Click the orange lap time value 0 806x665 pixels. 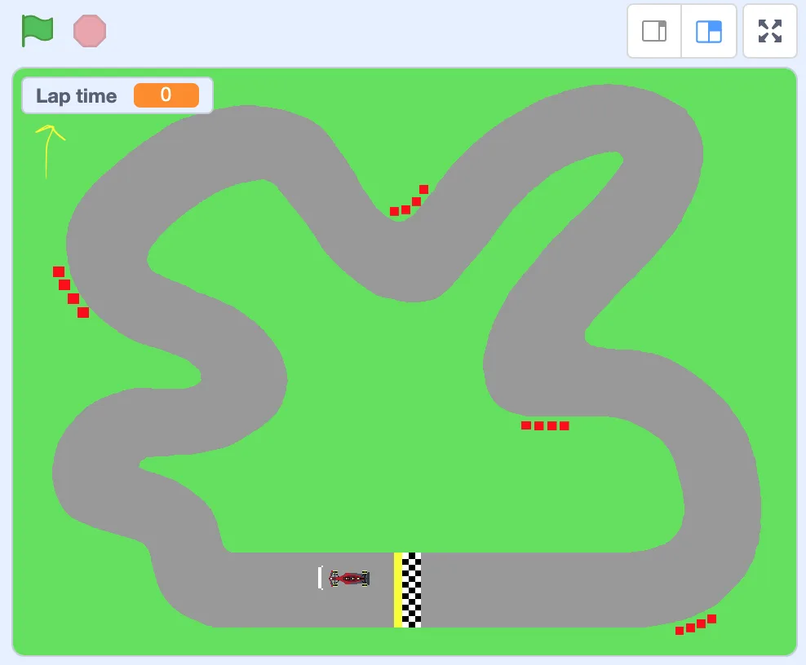tap(166, 95)
